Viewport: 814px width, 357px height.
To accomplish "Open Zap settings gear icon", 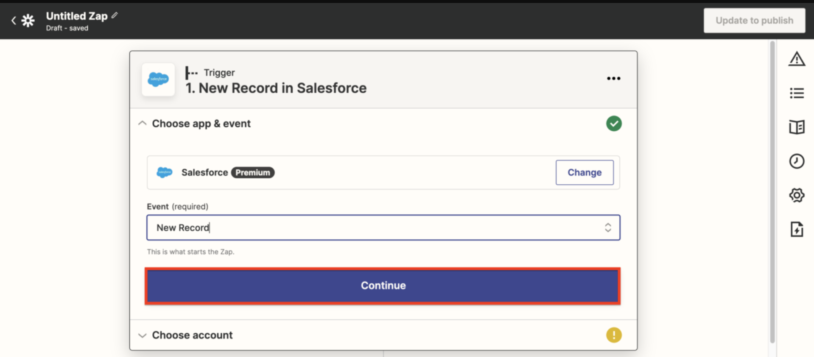I will [797, 195].
